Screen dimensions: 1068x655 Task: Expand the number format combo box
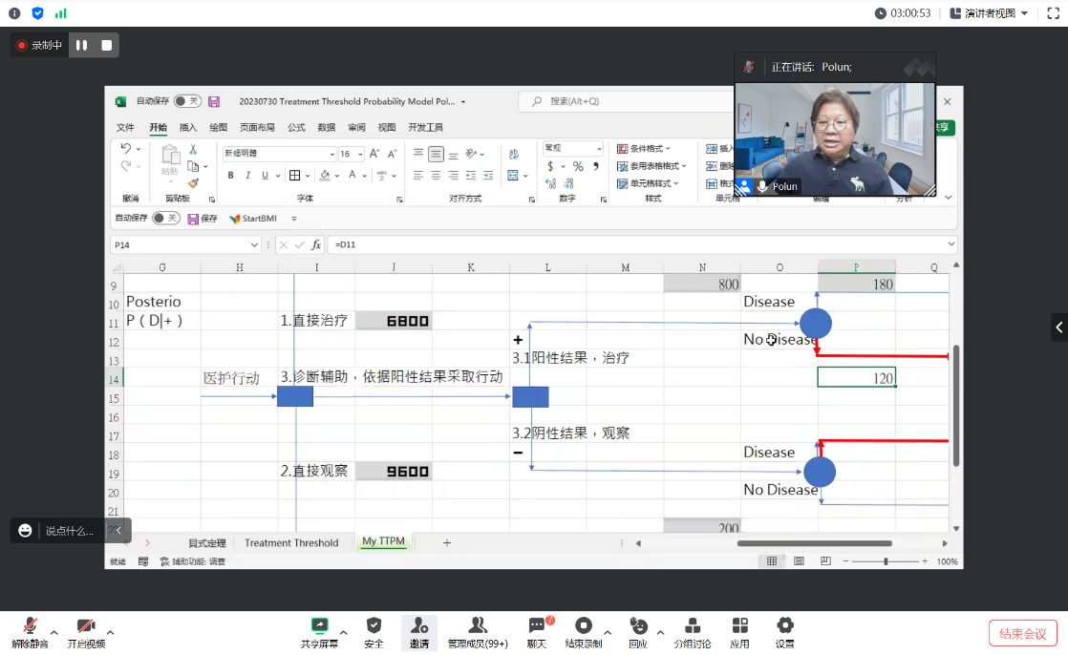click(599, 149)
